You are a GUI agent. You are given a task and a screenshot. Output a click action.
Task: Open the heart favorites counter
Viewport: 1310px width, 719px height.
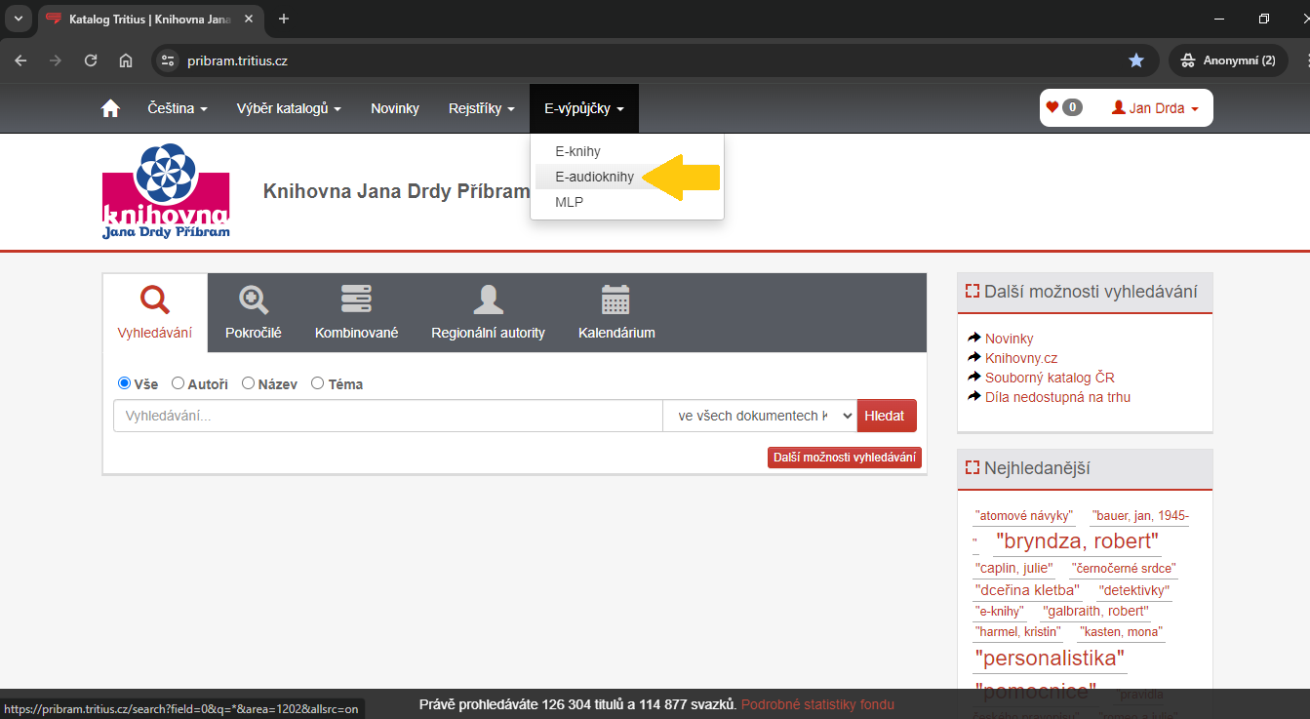pos(1063,108)
